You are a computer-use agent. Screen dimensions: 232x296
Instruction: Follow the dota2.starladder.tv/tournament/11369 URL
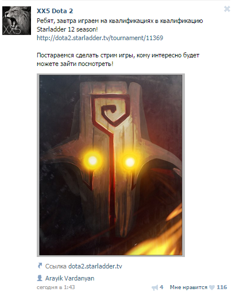[x=100, y=38]
